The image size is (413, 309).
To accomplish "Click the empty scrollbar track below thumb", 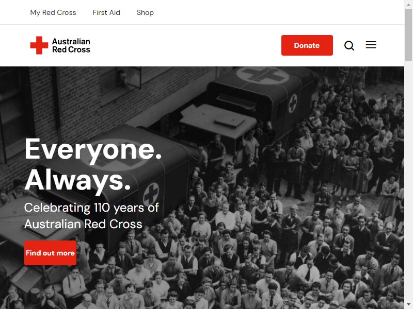I will coord(408,181).
